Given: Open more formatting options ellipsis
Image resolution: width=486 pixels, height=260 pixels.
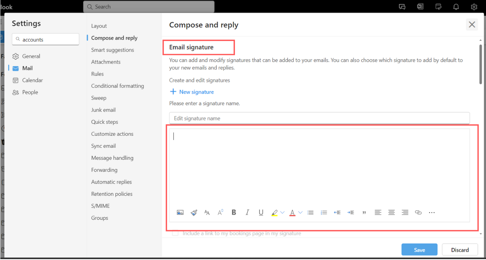Looking at the screenshot, I should coord(432,213).
